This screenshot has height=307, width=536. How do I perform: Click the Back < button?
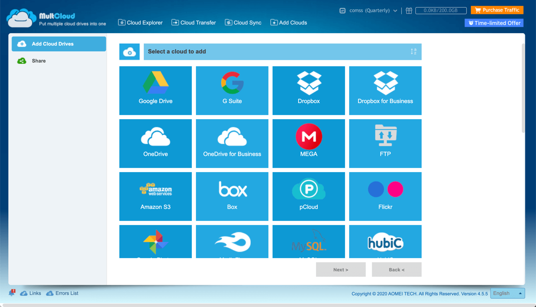(397, 269)
